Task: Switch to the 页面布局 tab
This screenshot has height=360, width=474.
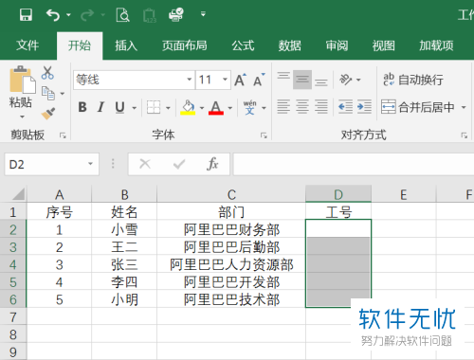Action: click(x=184, y=45)
